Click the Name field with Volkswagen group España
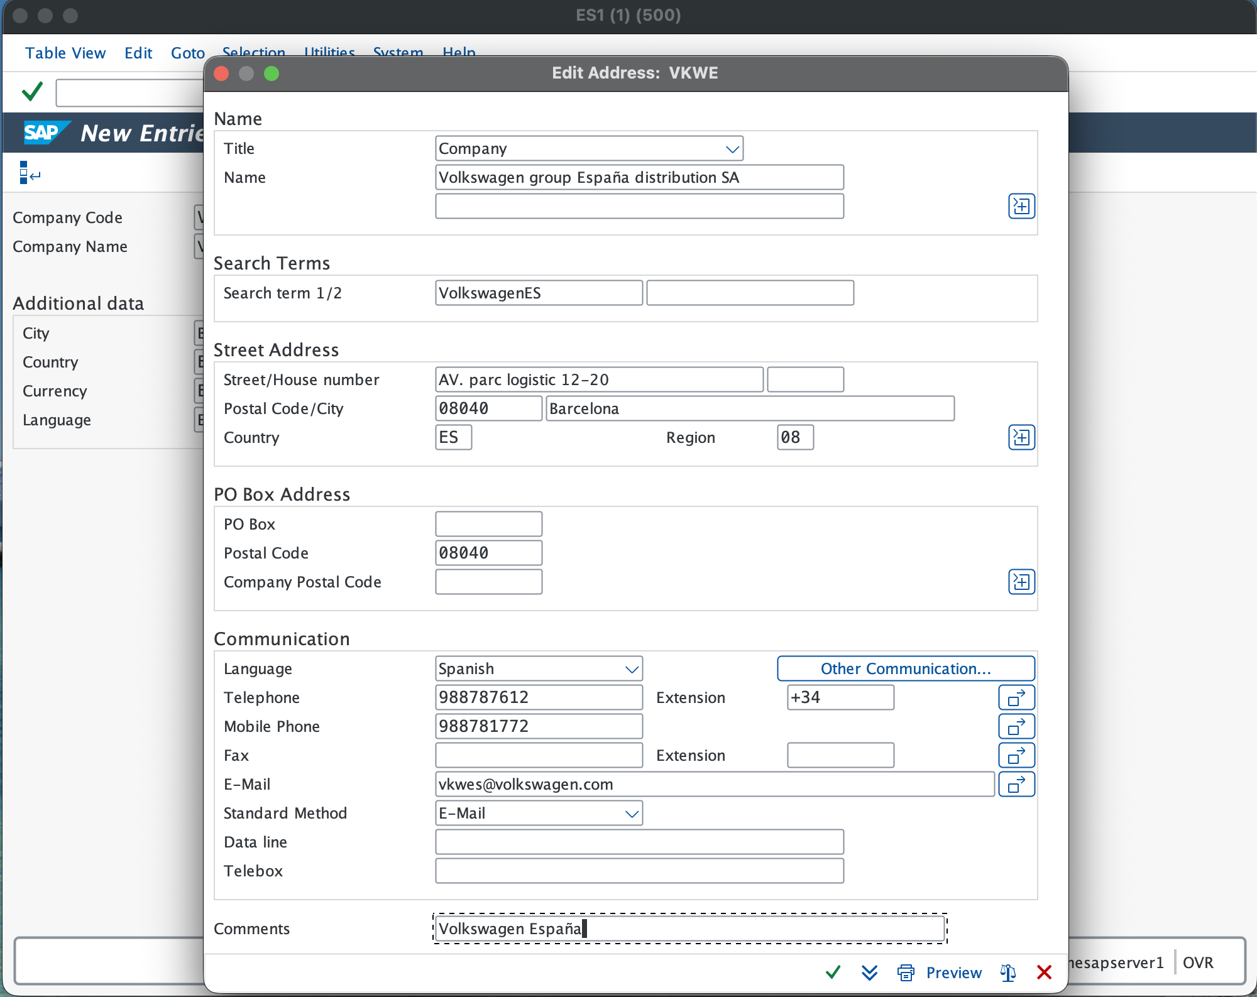 pyautogui.click(x=639, y=177)
